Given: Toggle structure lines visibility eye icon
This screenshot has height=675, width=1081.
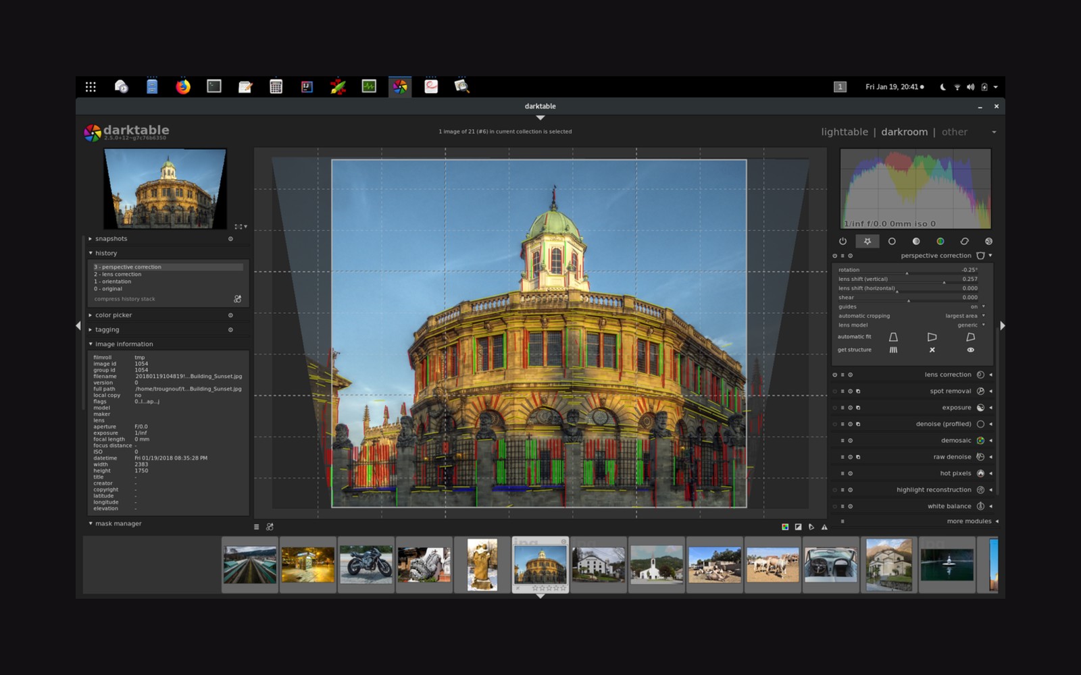Looking at the screenshot, I should click(x=970, y=350).
